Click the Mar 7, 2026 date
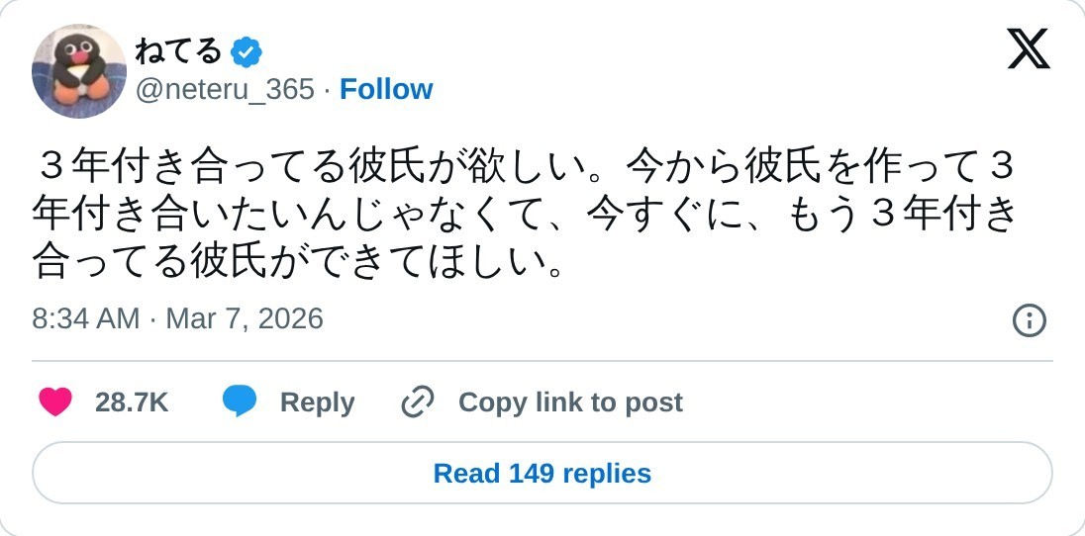Image resolution: width=1085 pixels, height=536 pixels. [245, 318]
